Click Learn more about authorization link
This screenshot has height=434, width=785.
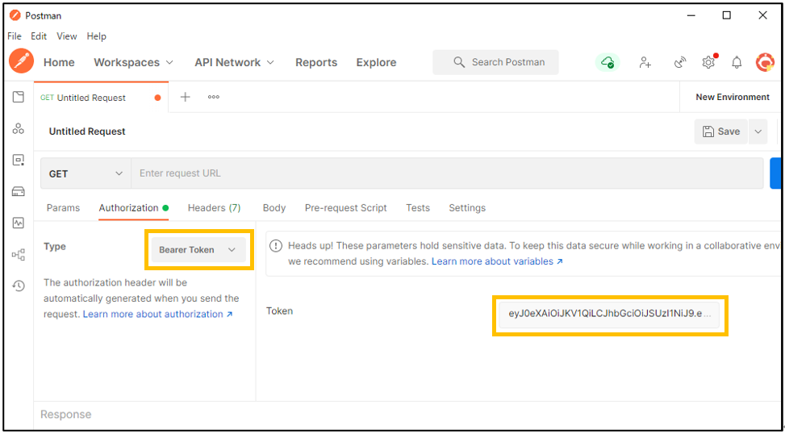pyautogui.click(x=157, y=314)
